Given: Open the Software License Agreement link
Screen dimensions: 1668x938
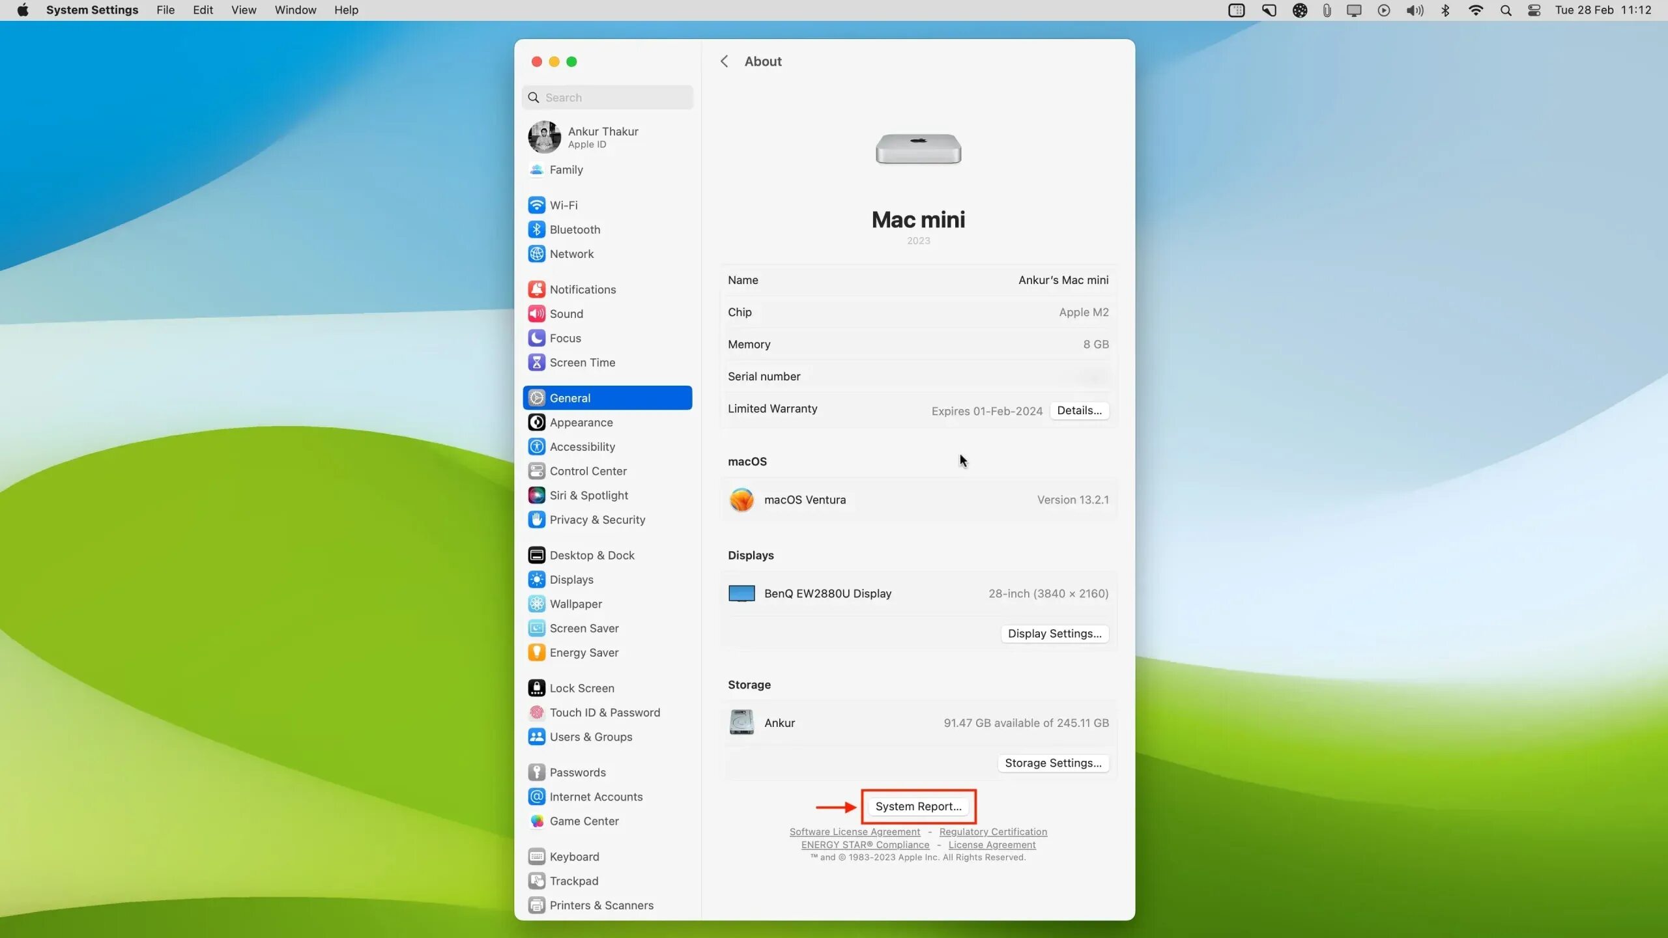Looking at the screenshot, I should click(x=854, y=832).
